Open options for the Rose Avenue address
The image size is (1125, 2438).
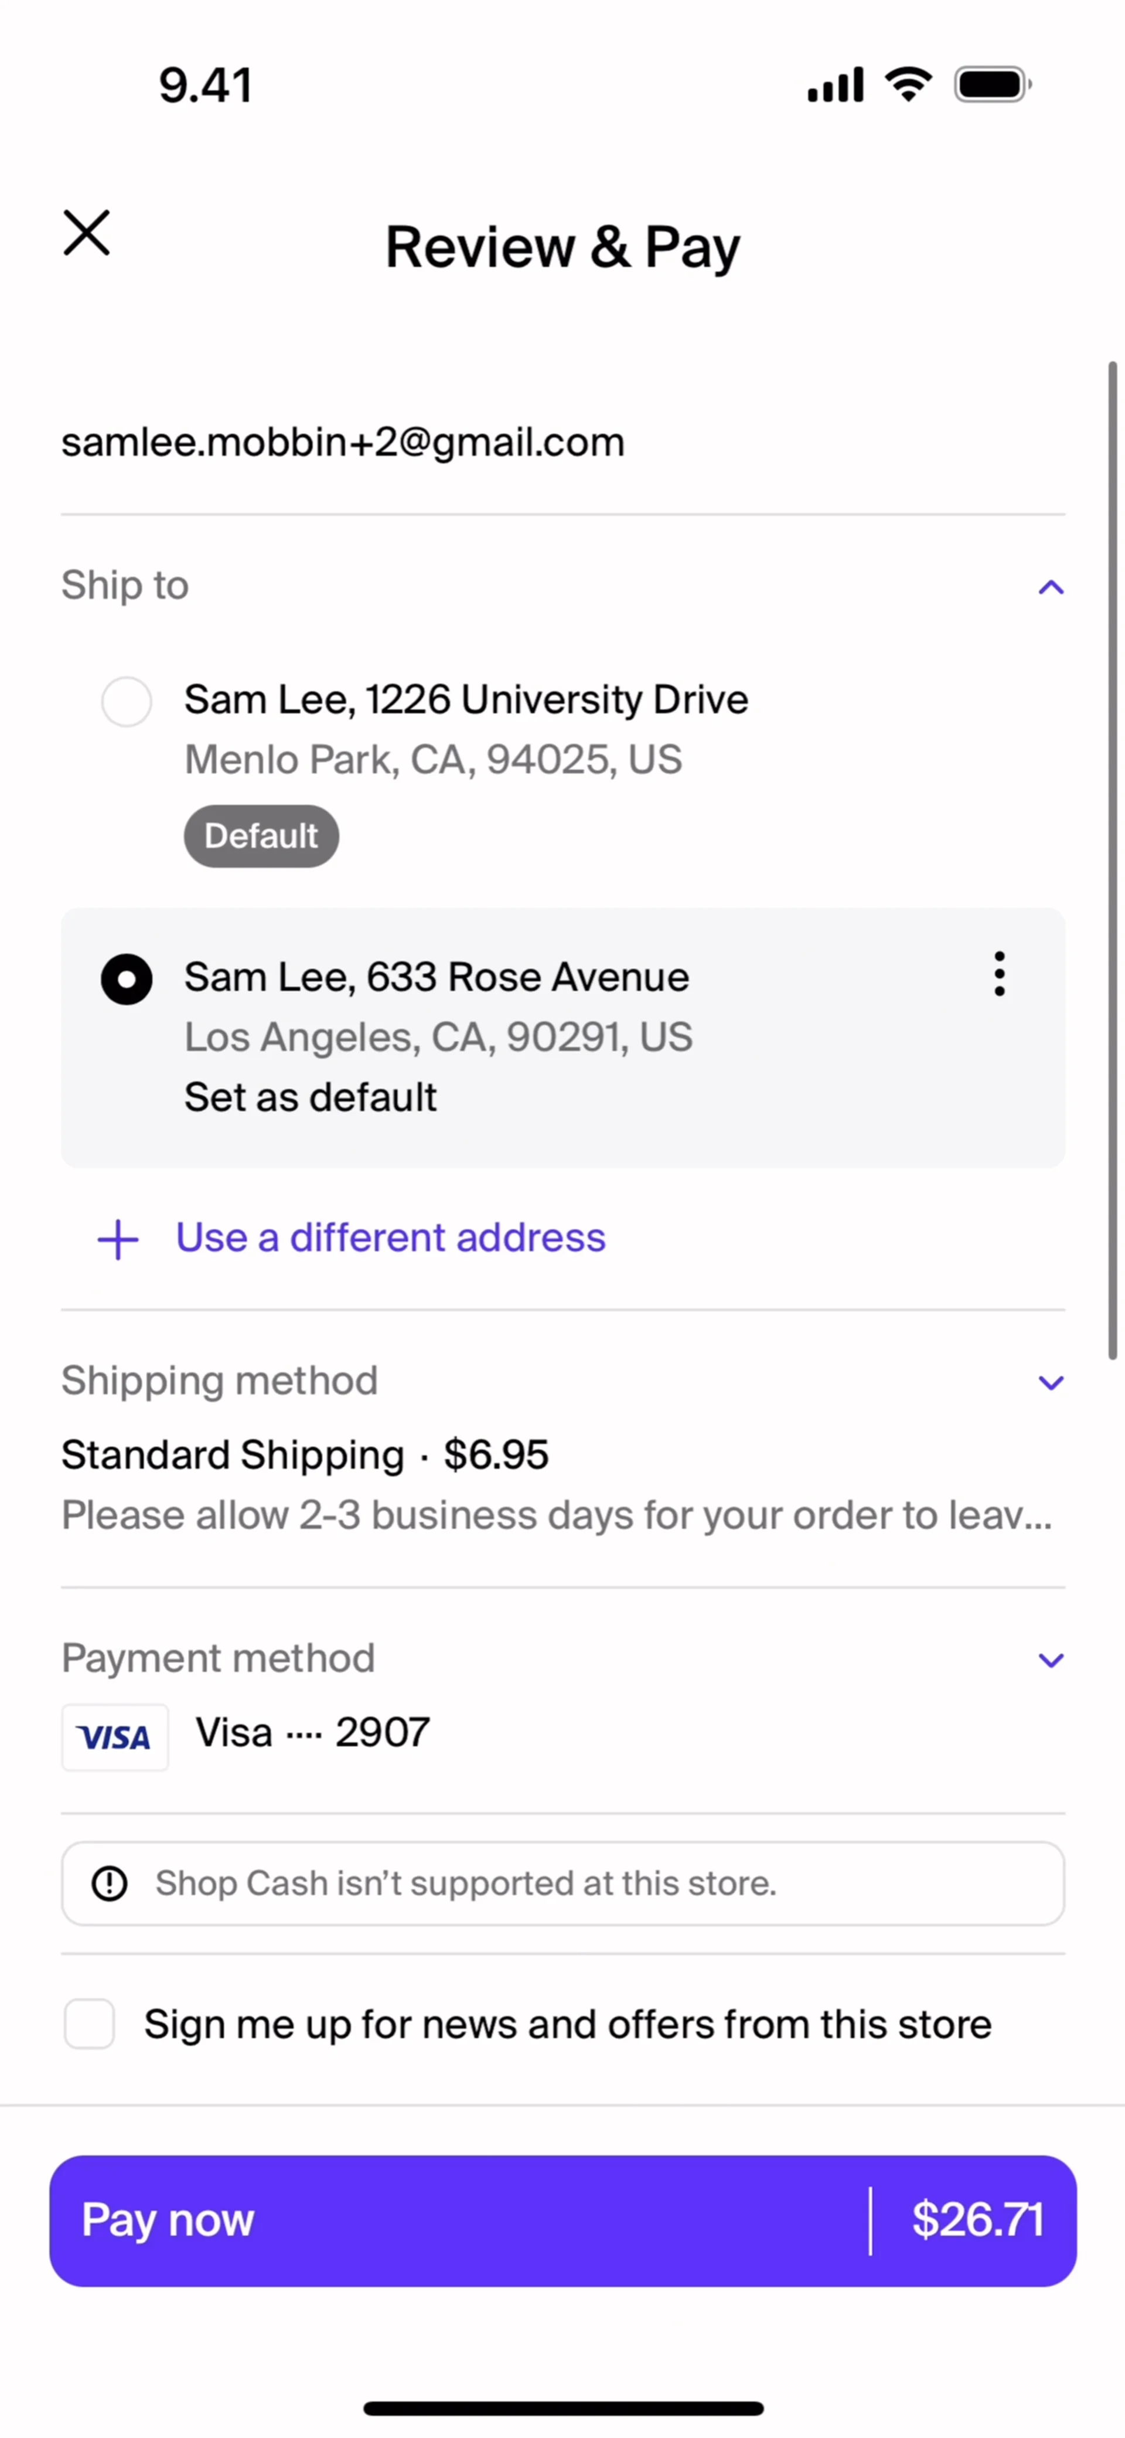click(x=999, y=974)
